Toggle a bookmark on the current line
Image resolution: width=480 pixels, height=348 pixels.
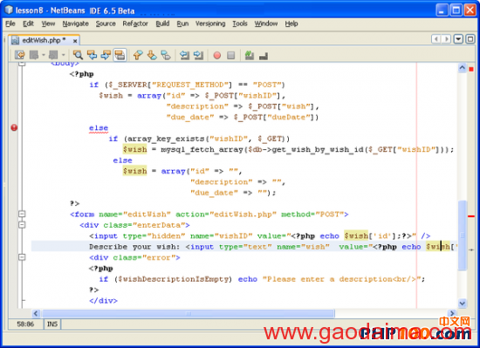166,55
